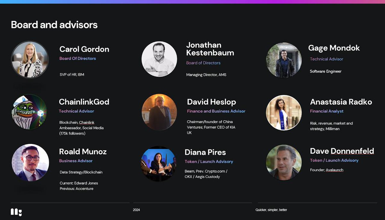The width and height of the screenshot is (385, 220).
Task: Click 'Risk, revenue, market and strategy, Milliman'
Action: coord(331,126)
